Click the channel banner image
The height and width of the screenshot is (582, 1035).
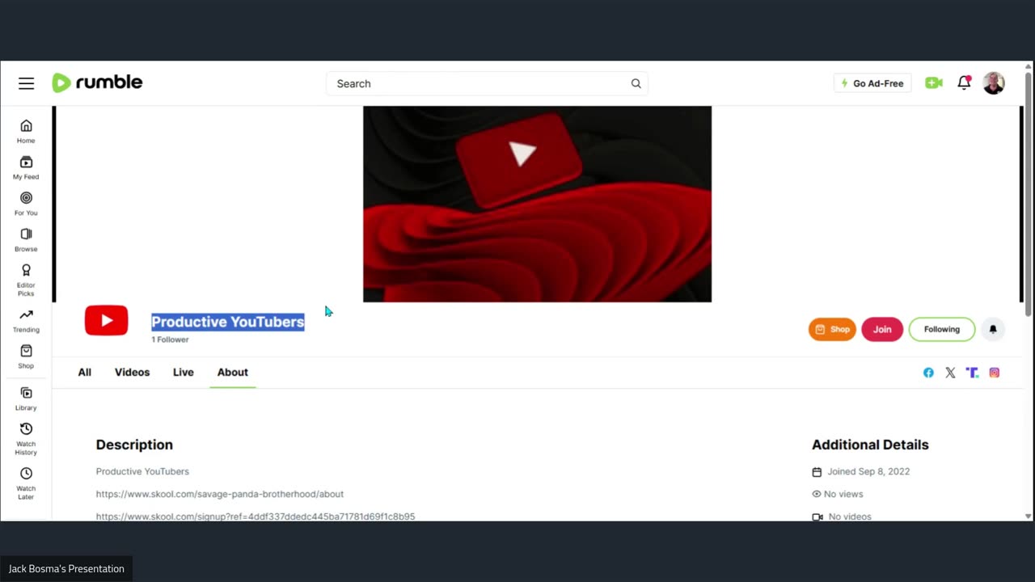537,204
